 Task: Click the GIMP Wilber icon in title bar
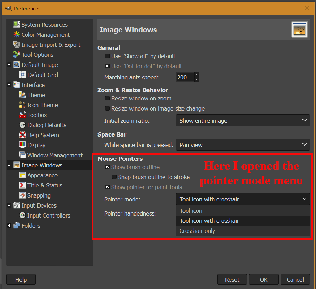(8, 8)
